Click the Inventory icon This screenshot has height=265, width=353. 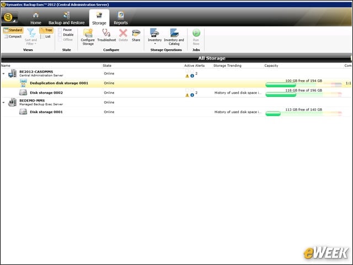154,33
